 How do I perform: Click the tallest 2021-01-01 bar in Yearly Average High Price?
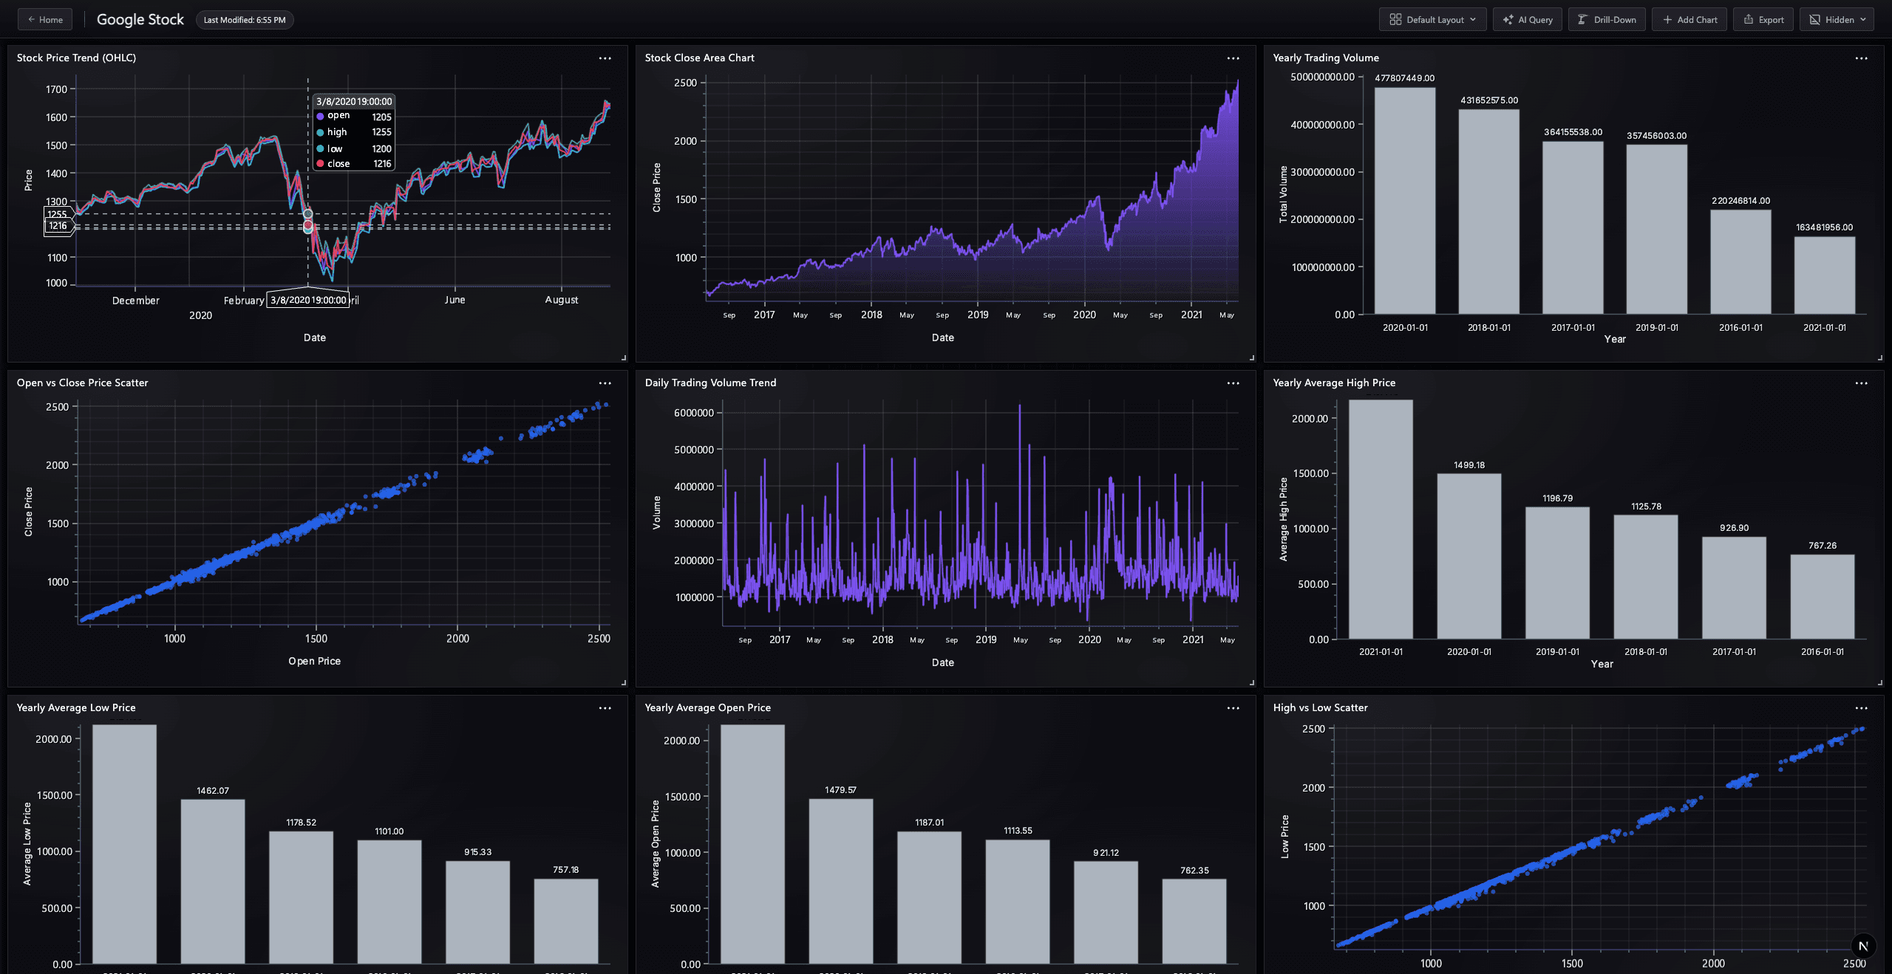[x=1381, y=519]
